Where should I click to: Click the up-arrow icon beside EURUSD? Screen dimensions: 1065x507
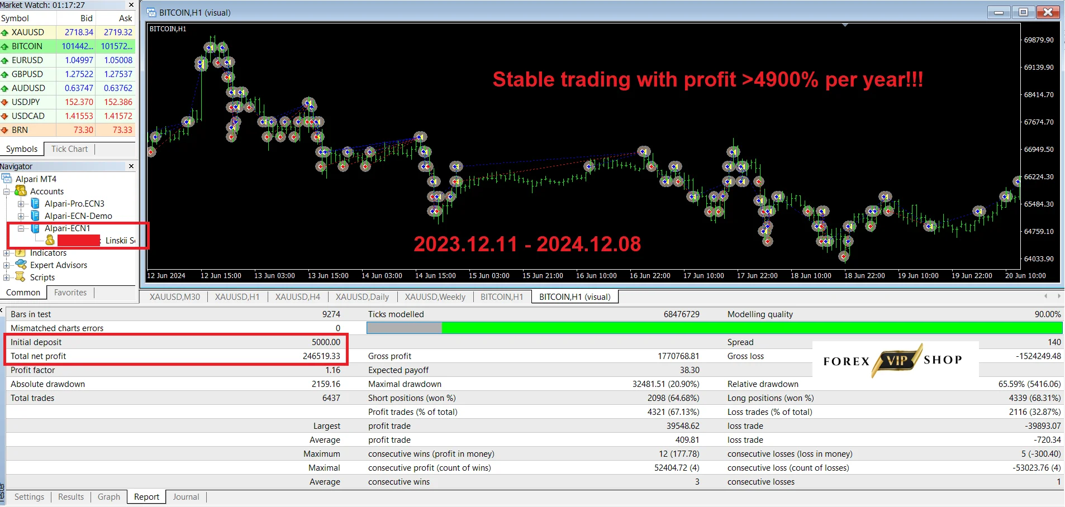pos(5,60)
